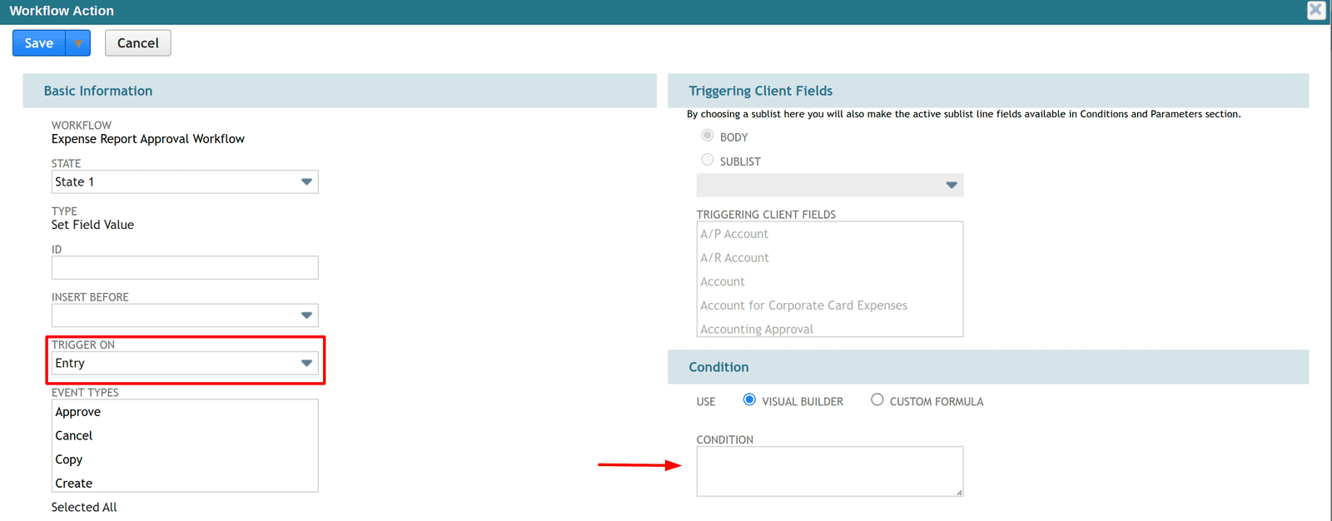Select Approve in Event Types list

(x=78, y=412)
